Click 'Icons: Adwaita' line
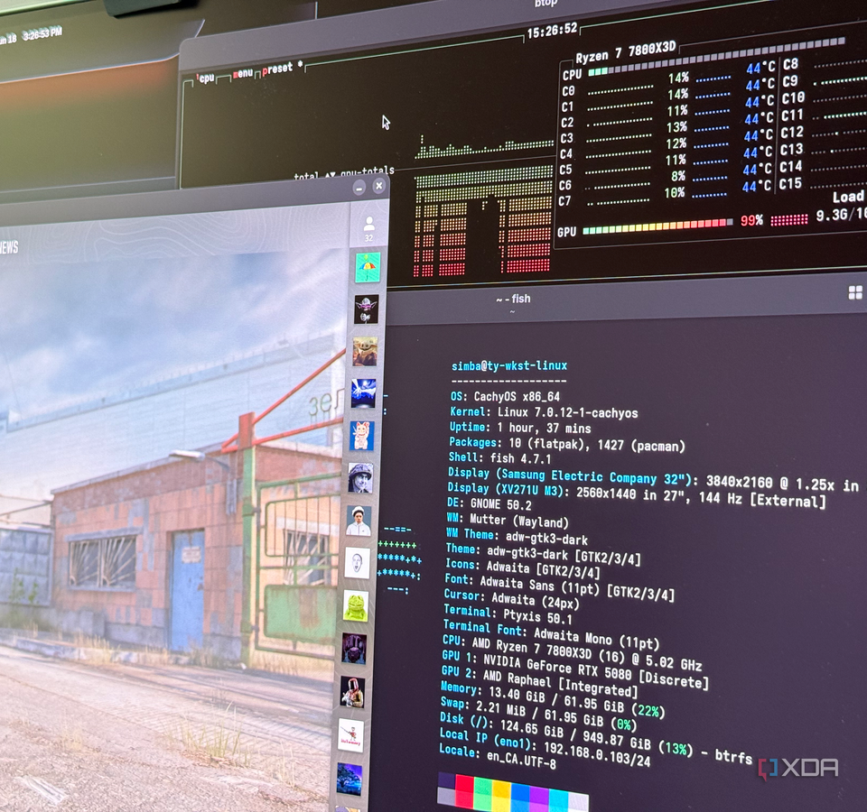 coord(523,567)
